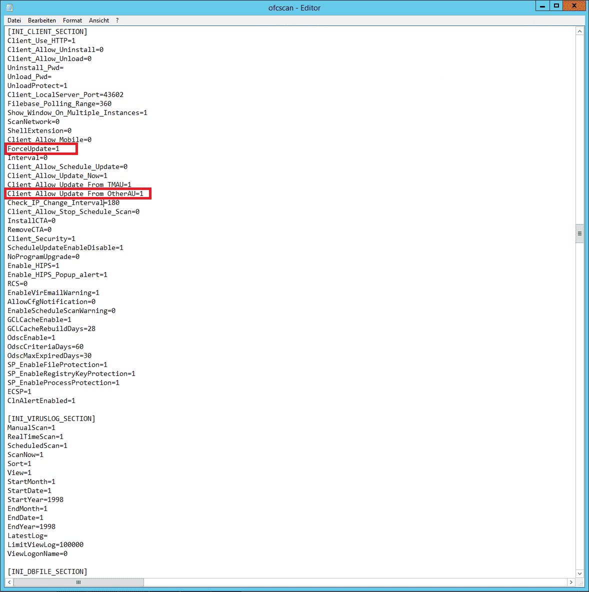Click the [INI_CLIENT_SECTION] header line
Viewport: 589px width, 592px height.
[x=47, y=31]
